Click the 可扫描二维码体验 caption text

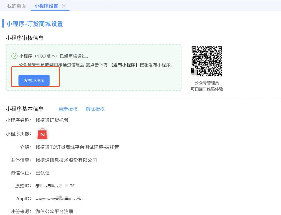[207, 89]
